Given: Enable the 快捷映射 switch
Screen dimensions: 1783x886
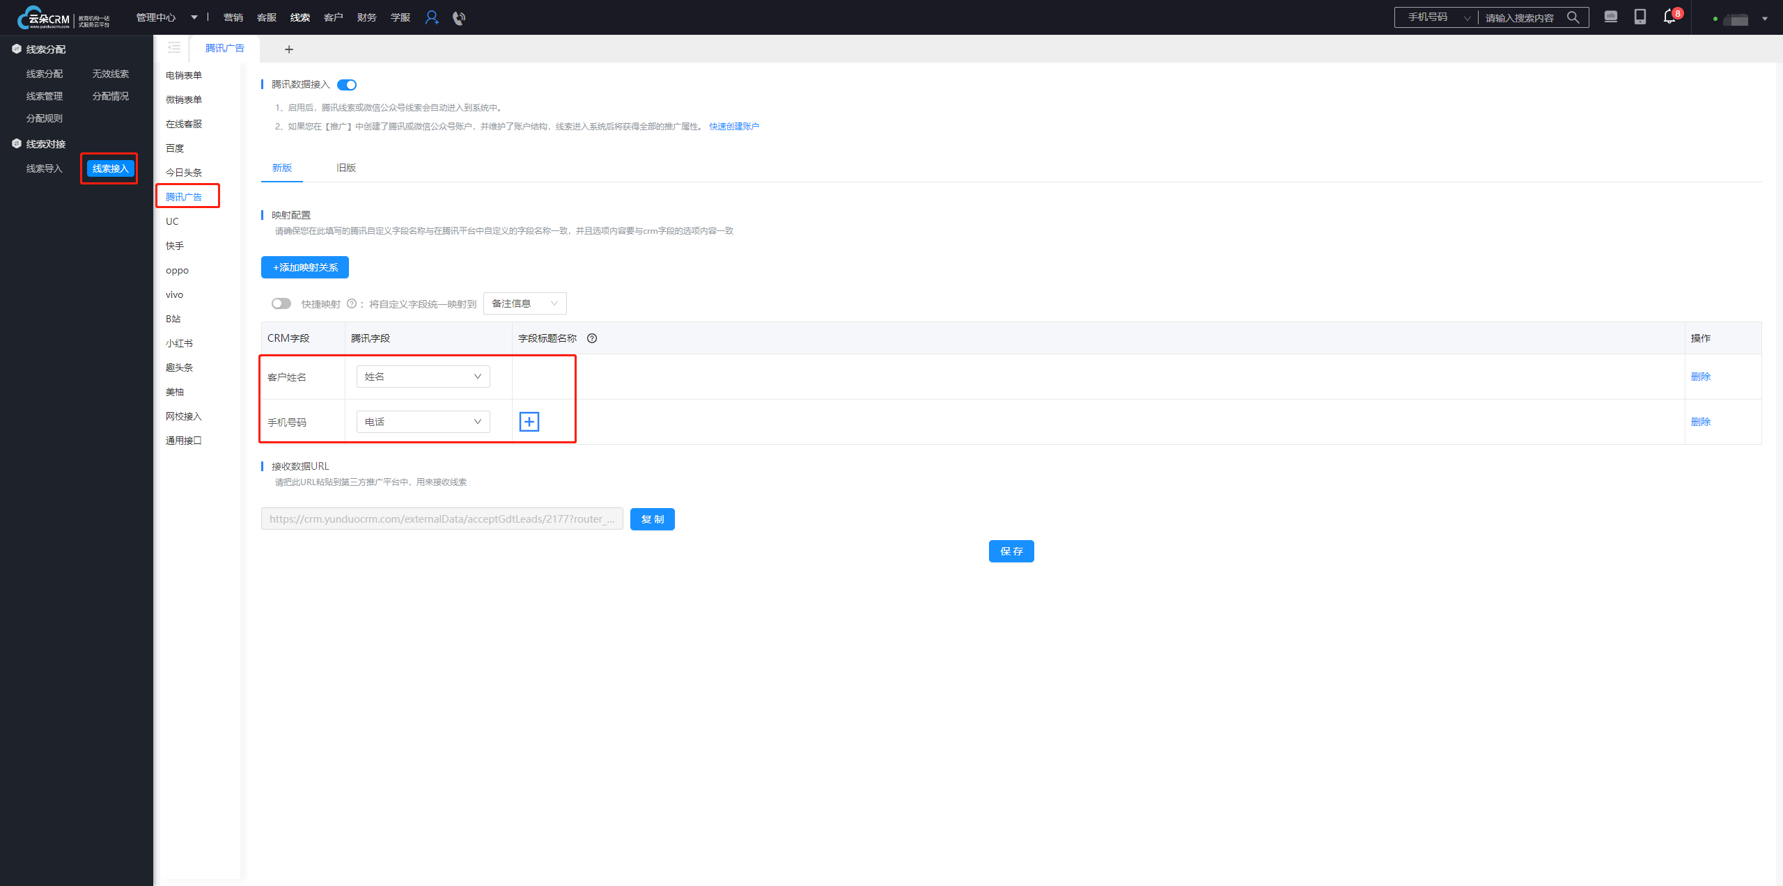Looking at the screenshot, I should [281, 303].
